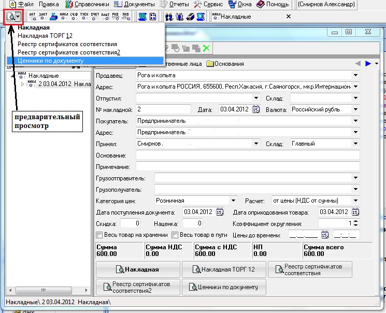This screenshot has height=313, width=386.
Task: Open the Помощь menu
Action: 273,4
